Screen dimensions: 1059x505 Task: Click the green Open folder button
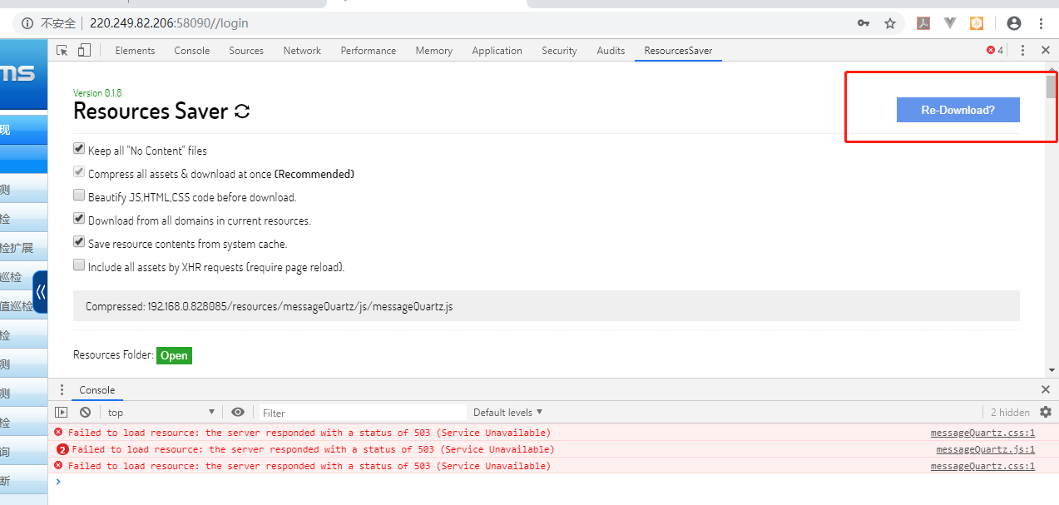(x=174, y=355)
